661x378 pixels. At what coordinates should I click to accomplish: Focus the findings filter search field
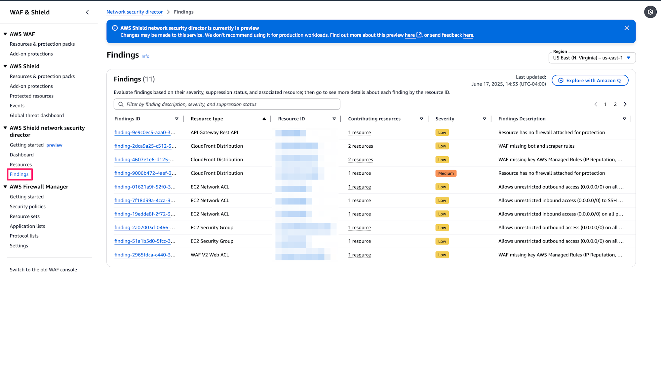coord(227,104)
